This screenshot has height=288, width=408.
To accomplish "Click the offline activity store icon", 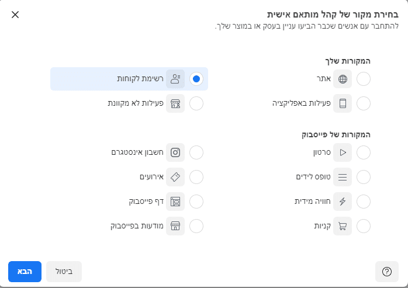I will tap(175, 103).
